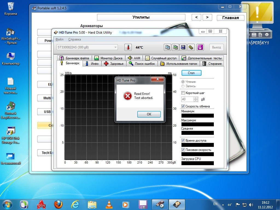Show hidden tray icons arrow
The width and height of the screenshot is (280, 210).
tap(223, 205)
